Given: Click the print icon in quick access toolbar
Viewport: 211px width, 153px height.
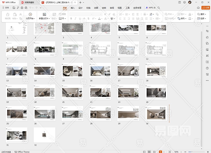Looking at the screenshot, I should click(x=22, y=8).
